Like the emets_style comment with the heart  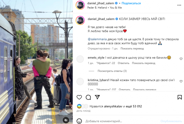181,59
